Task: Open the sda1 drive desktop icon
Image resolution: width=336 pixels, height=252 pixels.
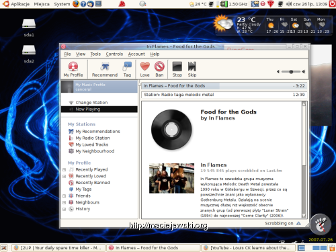Action: [29, 28]
